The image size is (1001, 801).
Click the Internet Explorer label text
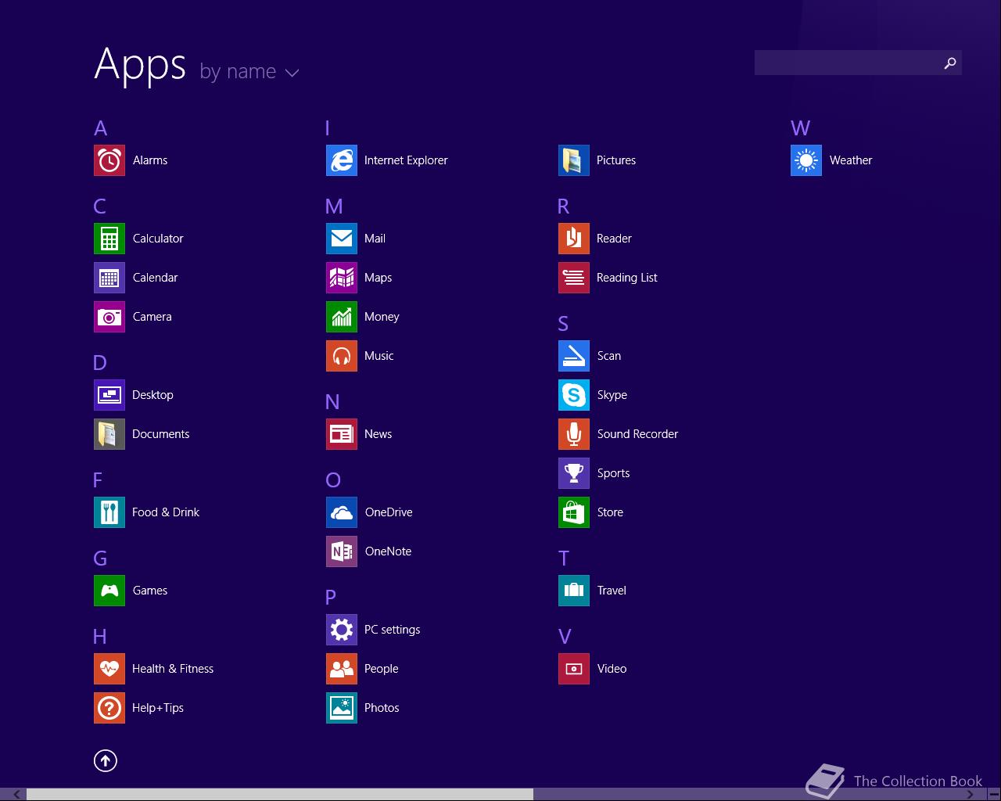406,160
